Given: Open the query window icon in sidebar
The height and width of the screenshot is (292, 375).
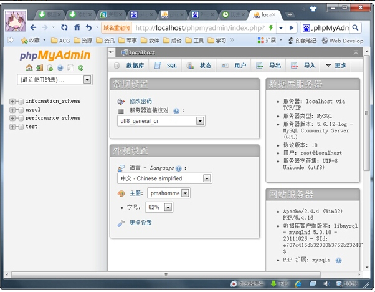Looking at the screenshot, I should 50,68.
